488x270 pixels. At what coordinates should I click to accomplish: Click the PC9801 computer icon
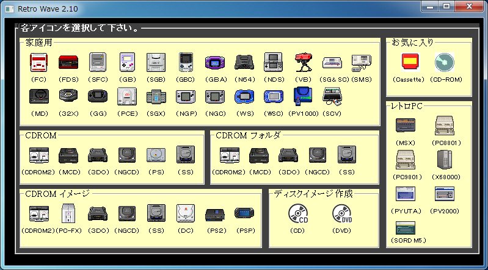406,160
